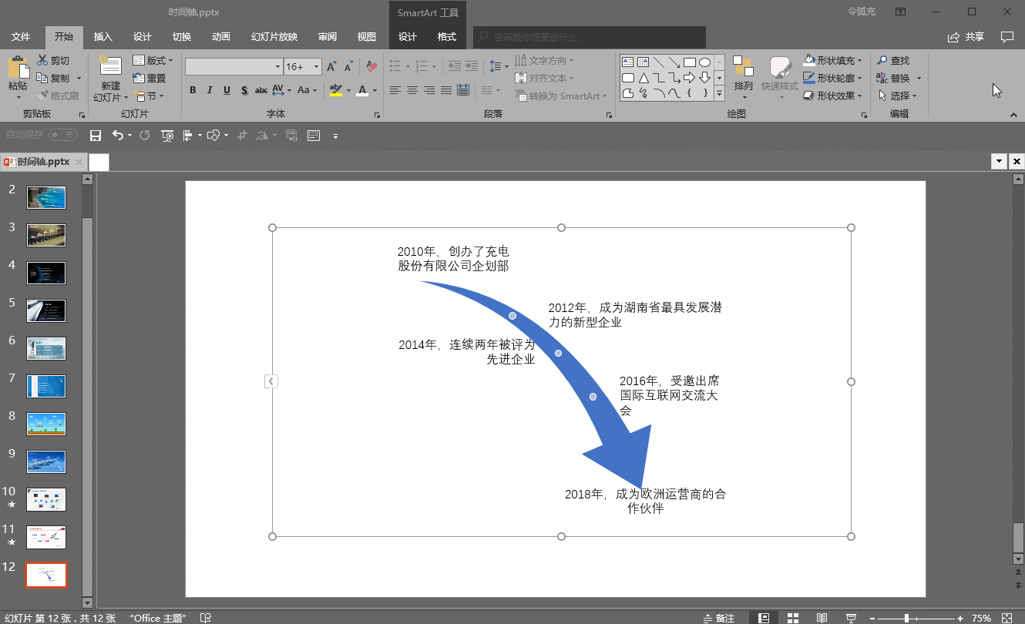Click the Share (共享) button
Screen dimensions: 1025x624
(x=966, y=37)
